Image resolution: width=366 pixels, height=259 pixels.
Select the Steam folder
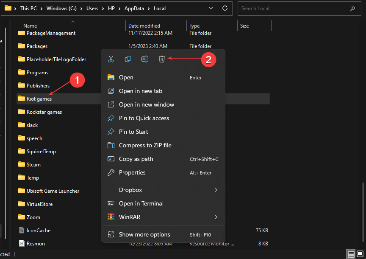pos(33,164)
